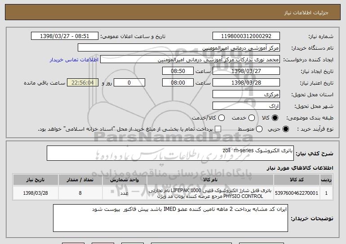Click the creation date field 1398/03/27
The height and width of the screenshot is (244, 346).
click(246, 71)
